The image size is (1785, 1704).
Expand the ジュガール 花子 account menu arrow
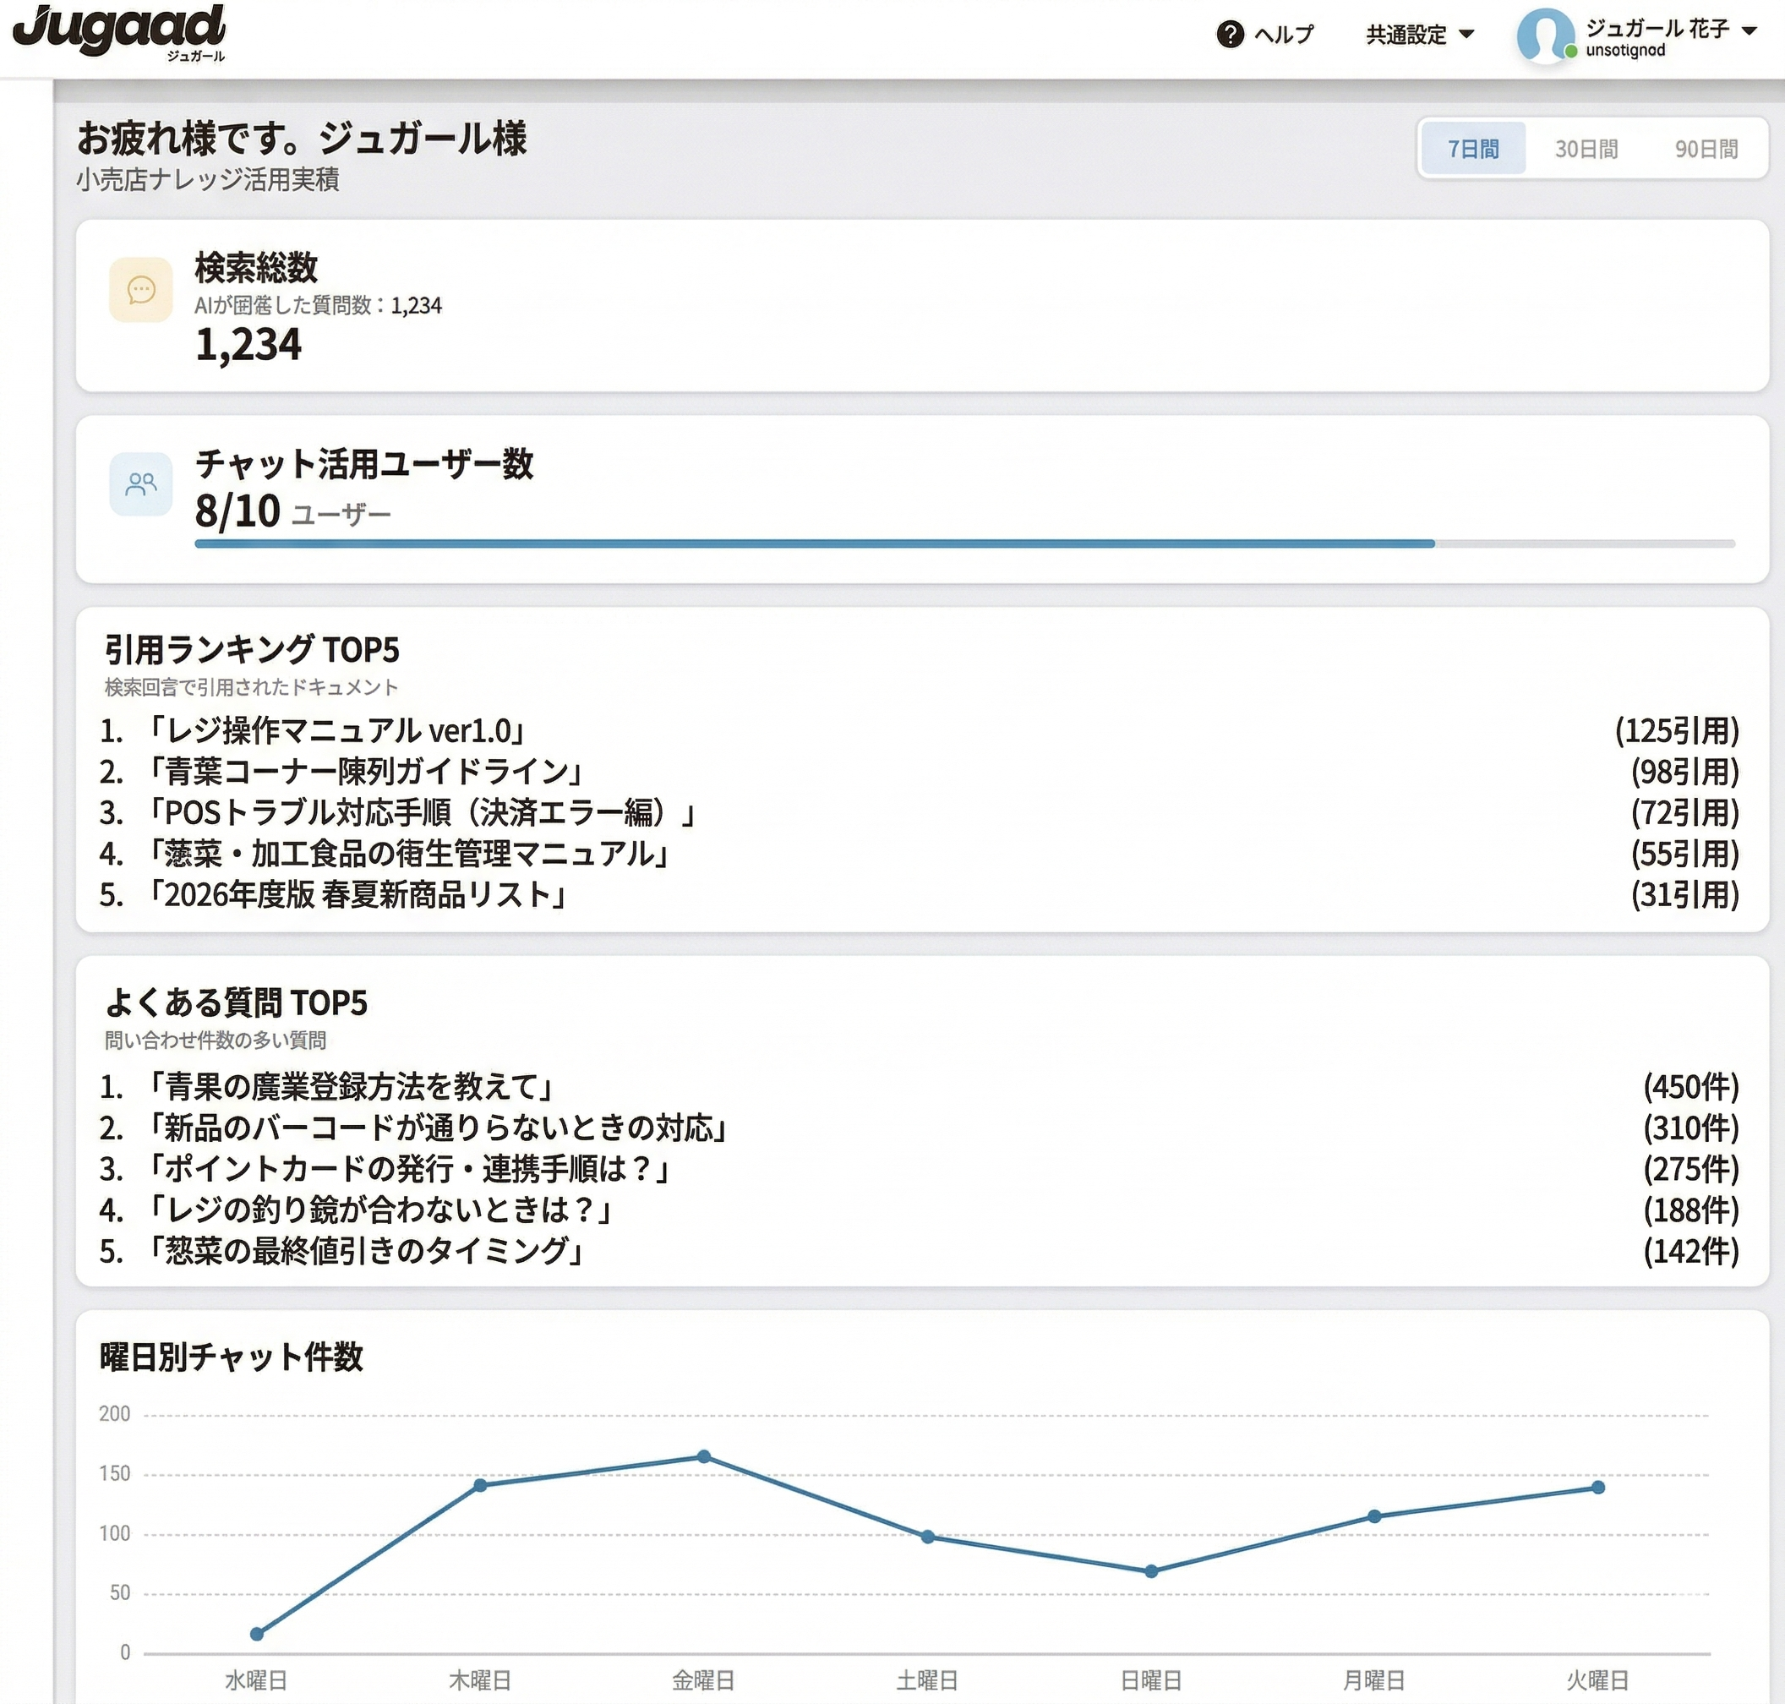[x=1750, y=30]
